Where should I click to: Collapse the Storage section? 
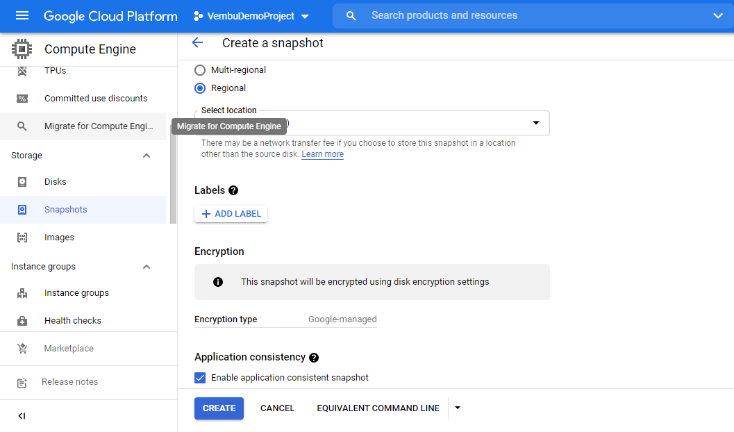[x=147, y=156]
